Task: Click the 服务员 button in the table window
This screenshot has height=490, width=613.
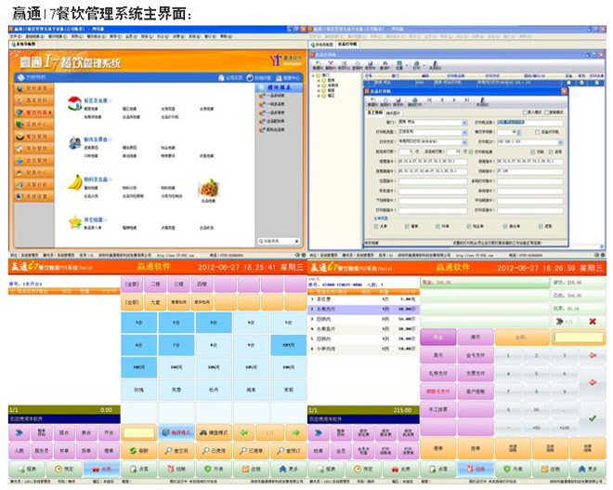Action: point(42,451)
